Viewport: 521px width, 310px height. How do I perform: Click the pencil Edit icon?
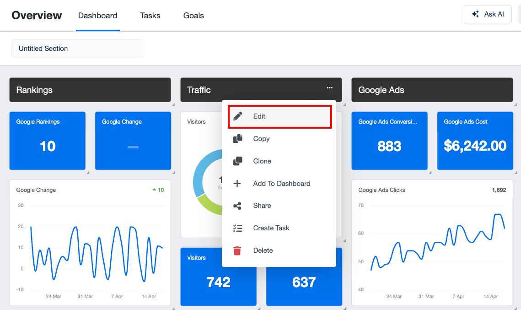[238, 116]
